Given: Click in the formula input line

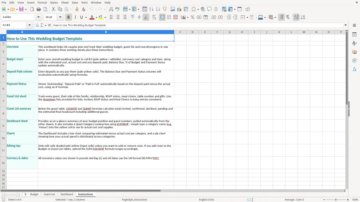Looking at the screenshot, I should coord(198,25).
